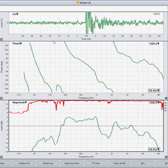Open the 1225.2 trace dropdown in Phase plot
This screenshot has height=168, width=168.
coord(154,44)
